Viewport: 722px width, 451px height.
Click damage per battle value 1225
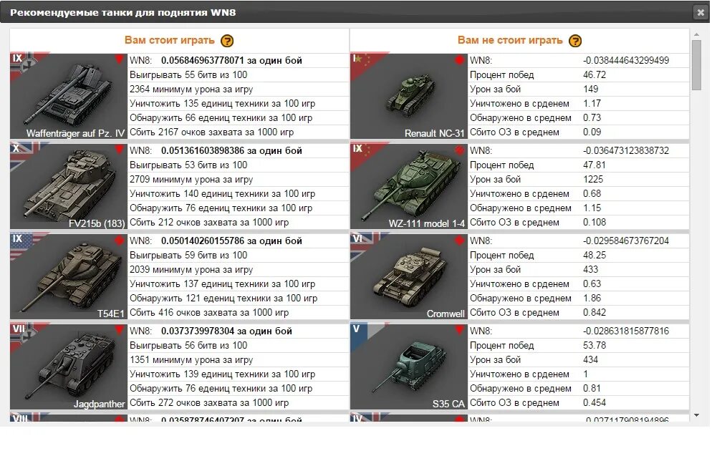pyautogui.click(x=593, y=180)
